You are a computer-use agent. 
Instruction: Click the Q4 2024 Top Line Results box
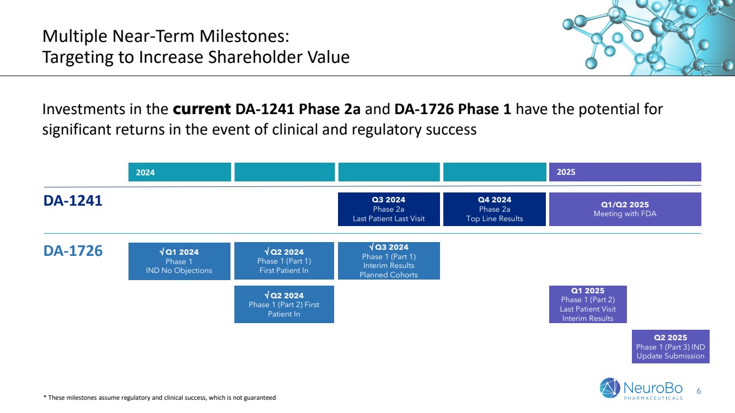[x=494, y=209]
